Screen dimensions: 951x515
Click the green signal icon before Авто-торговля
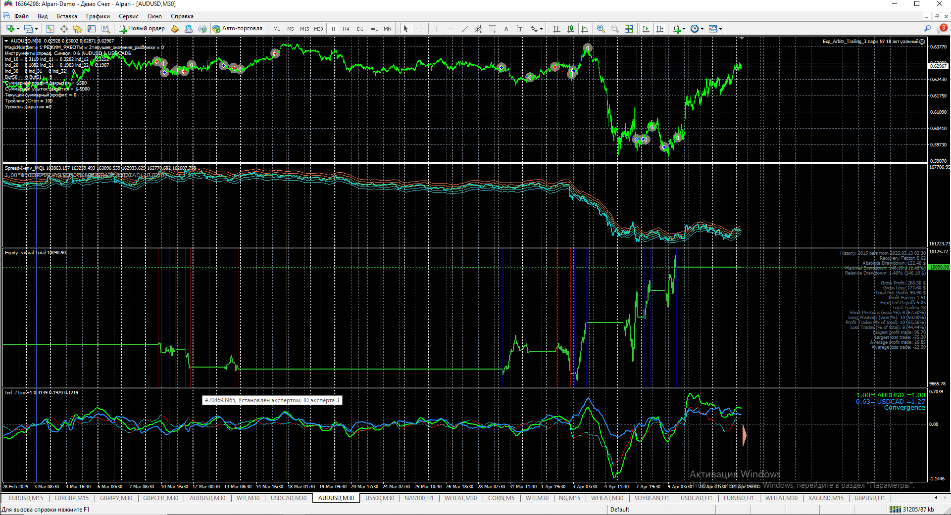tap(202, 29)
